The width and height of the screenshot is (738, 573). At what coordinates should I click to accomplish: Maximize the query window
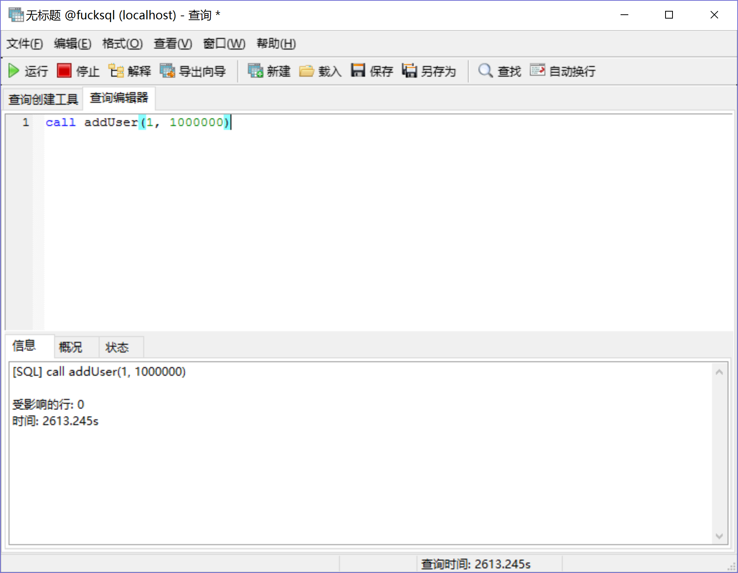669,15
